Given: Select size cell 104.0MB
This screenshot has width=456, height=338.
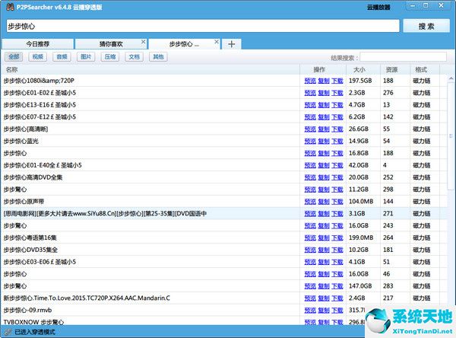Looking at the screenshot, I should click(361, 202).
